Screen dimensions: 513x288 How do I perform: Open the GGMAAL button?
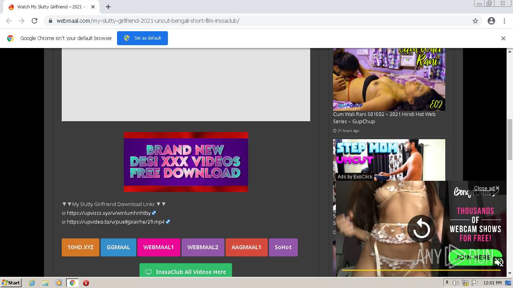coord(118,247)
